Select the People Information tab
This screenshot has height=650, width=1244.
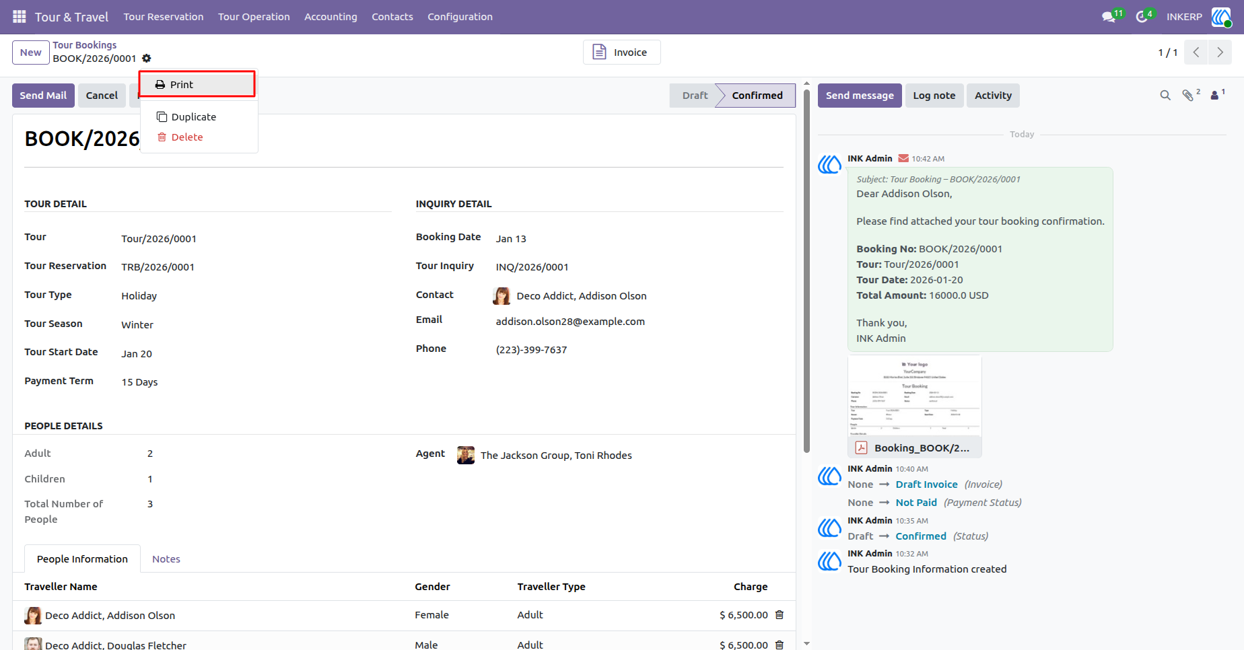tap(82, 559)
